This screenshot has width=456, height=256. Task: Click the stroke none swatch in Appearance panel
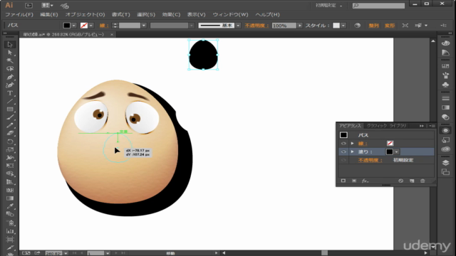coord(390,144)
